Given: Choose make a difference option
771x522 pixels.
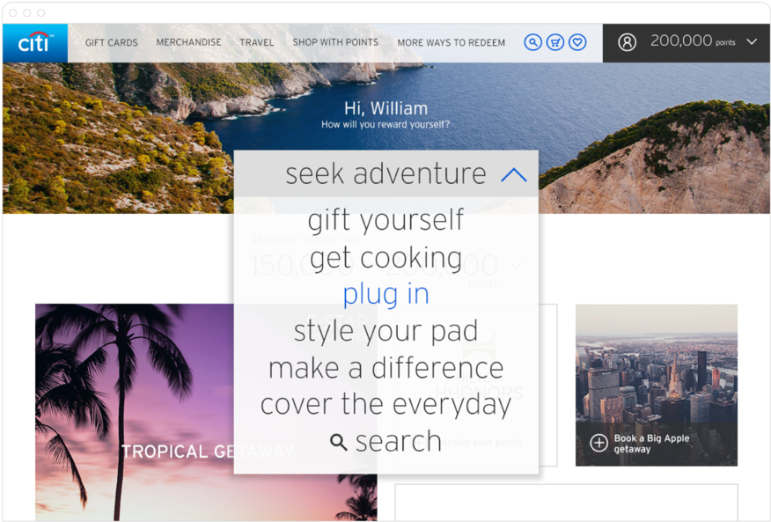Looking at the screenshot, I should [x=385, y=368].
